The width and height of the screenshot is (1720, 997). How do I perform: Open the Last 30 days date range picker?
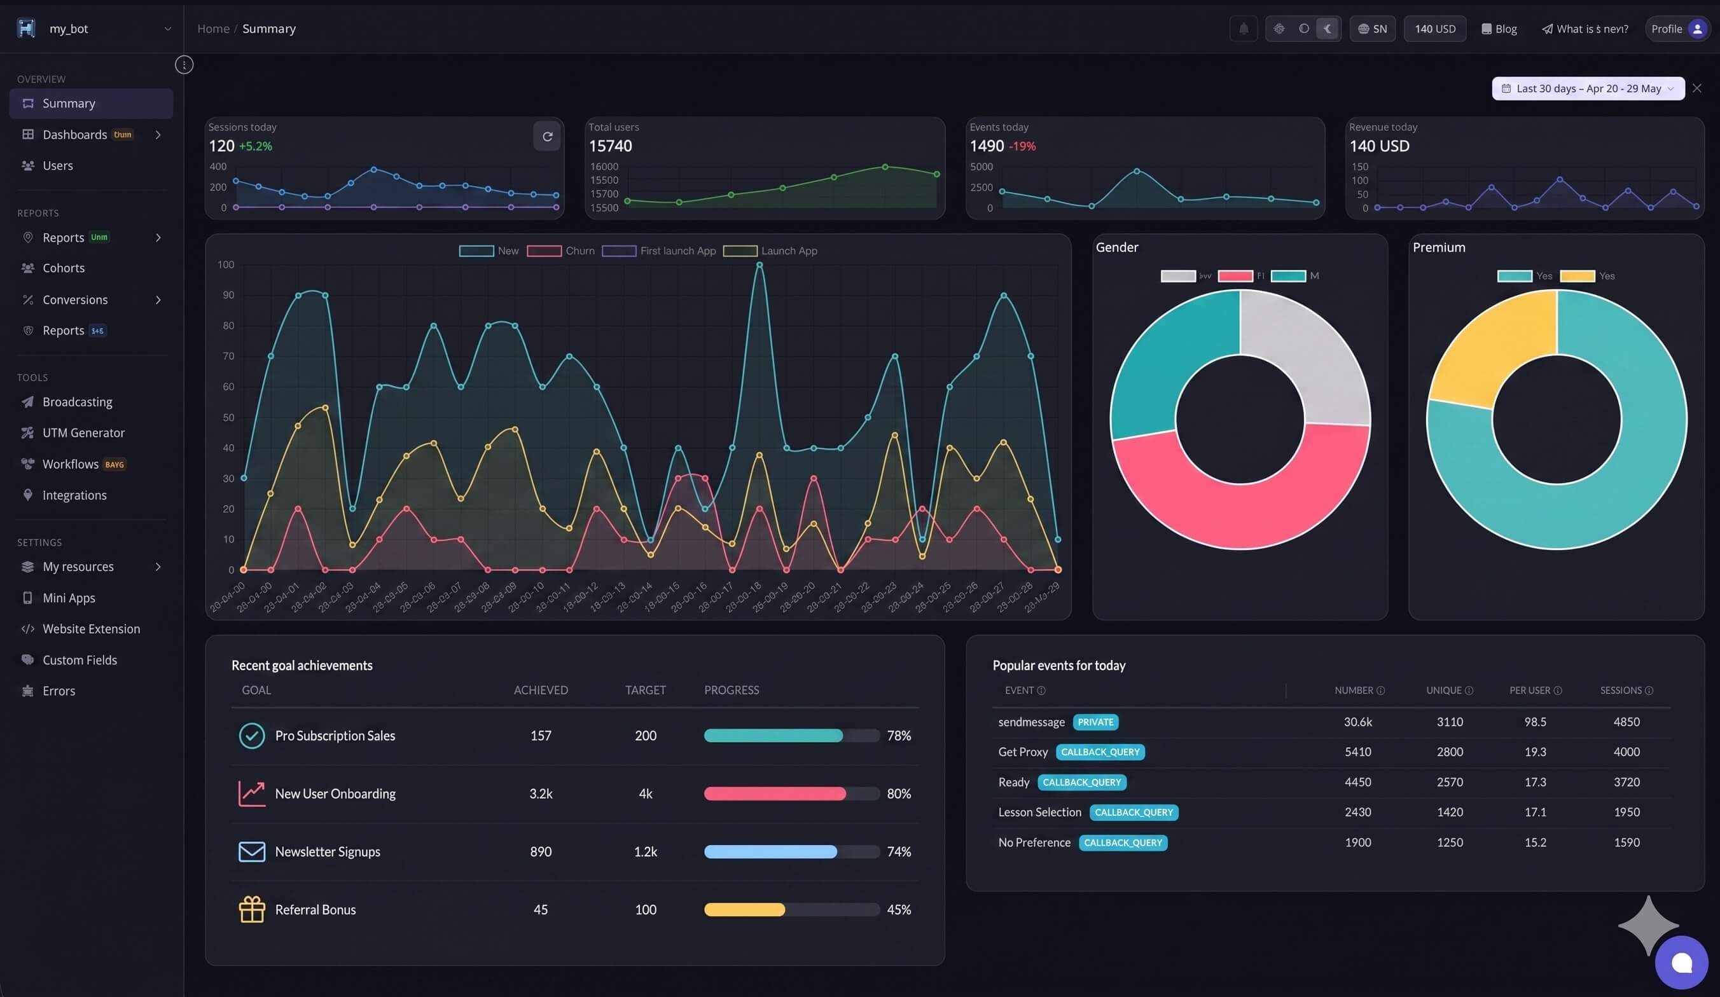[x=1588, y=89]
